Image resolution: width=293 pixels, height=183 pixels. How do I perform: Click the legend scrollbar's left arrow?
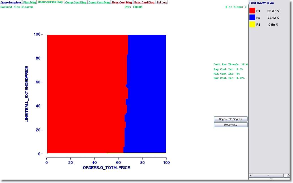point(251,175)
